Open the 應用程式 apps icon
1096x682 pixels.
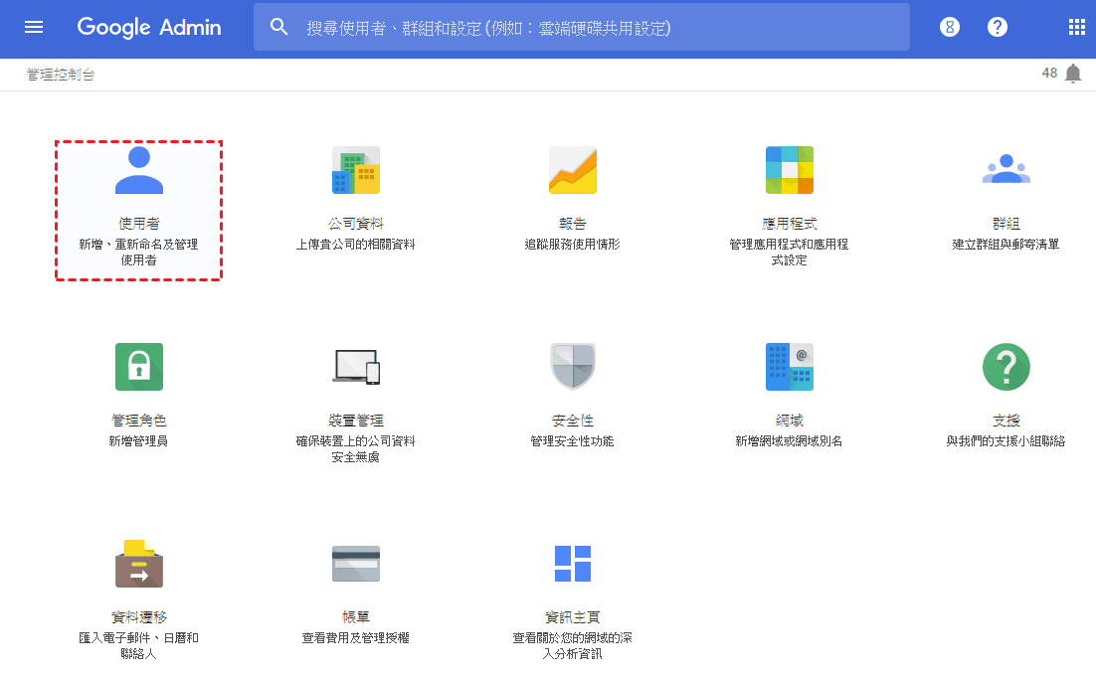point(789,170)
